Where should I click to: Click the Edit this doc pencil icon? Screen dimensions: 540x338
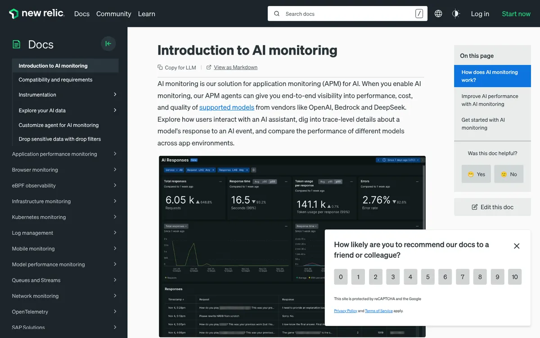coord(474,207)
